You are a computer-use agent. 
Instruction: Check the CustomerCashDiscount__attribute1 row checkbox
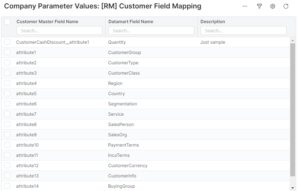point(7,42)
